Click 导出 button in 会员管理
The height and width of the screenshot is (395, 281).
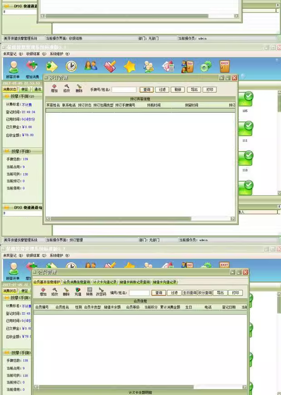pyautogui.click(x=220, y=293)
